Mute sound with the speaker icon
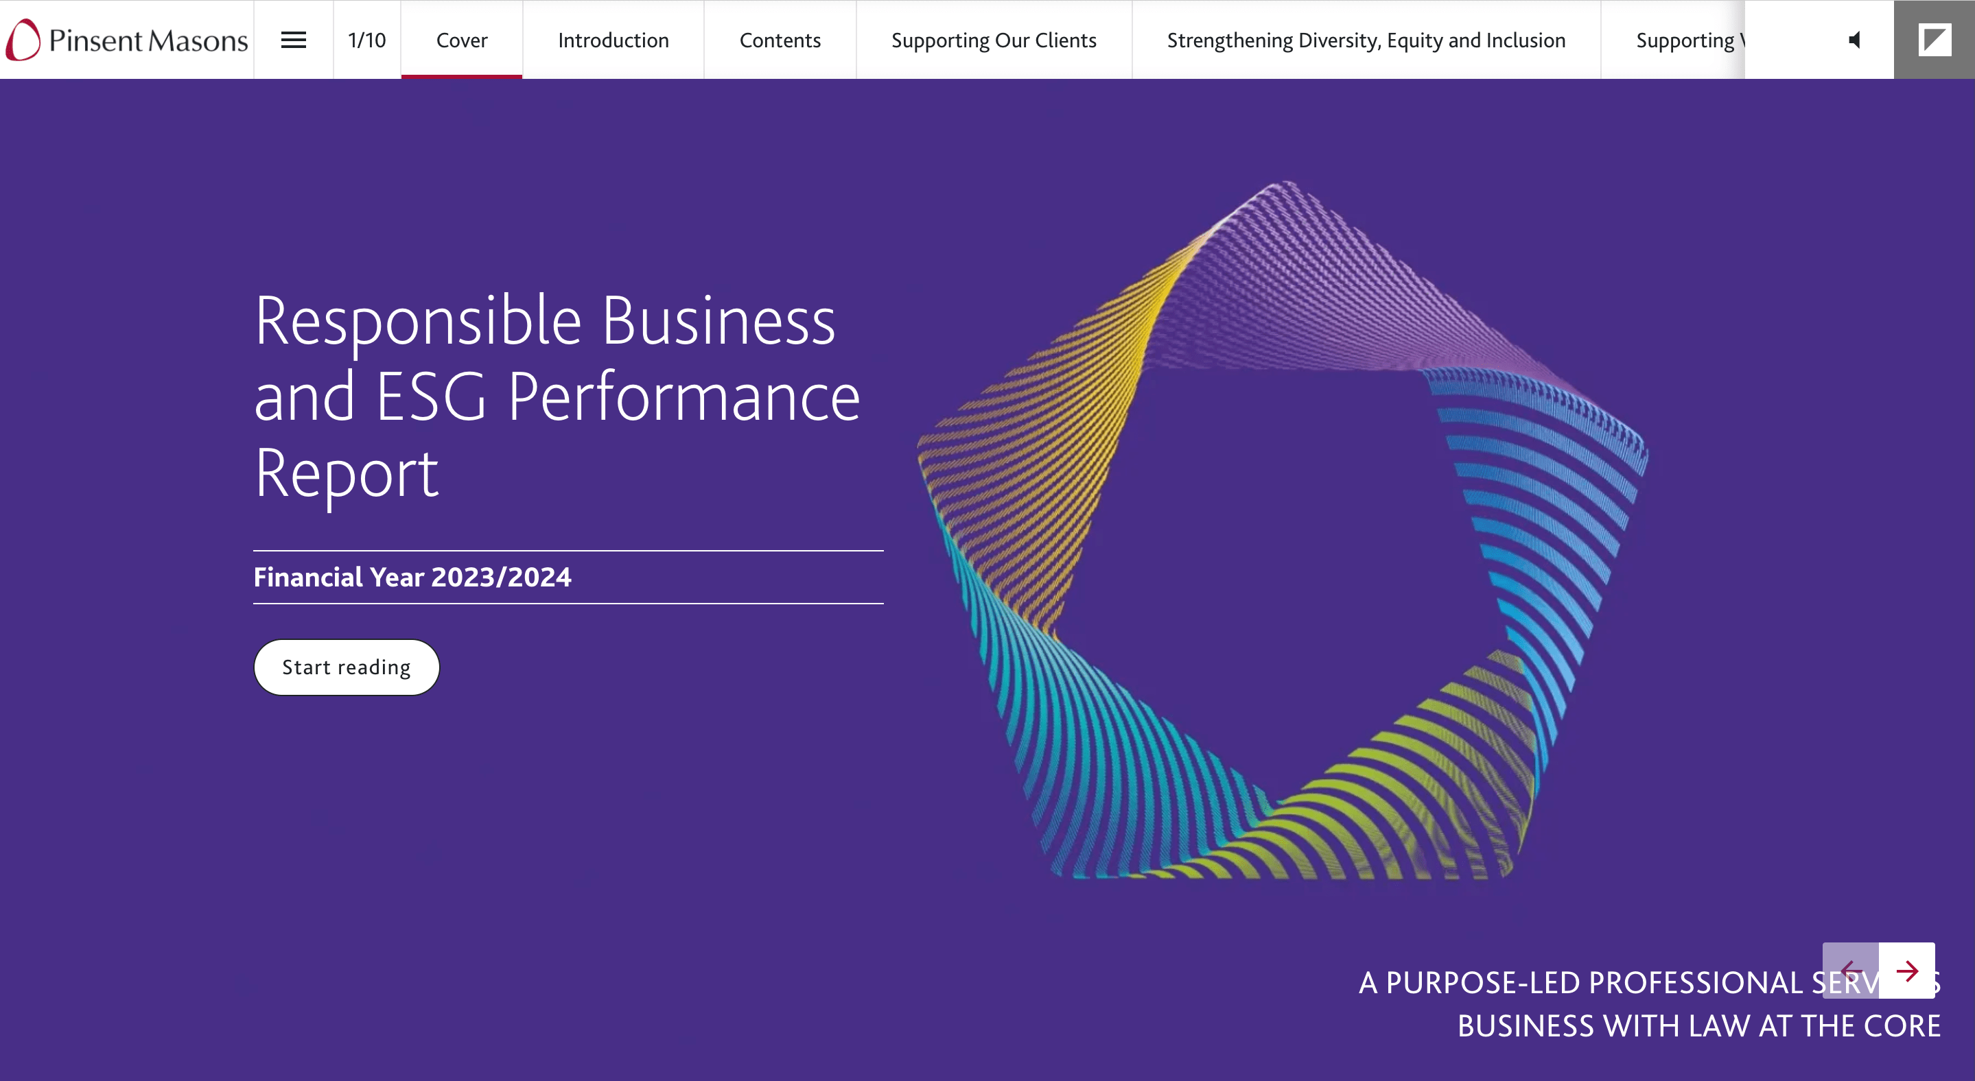Image resolution: width=1975 pixels, height=1081 pixels. pos(1854,40)
